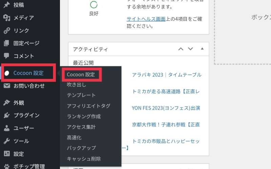271x169 pixels.
Task: Click the paw icon beside ポチップ管理
Action: 7,166
